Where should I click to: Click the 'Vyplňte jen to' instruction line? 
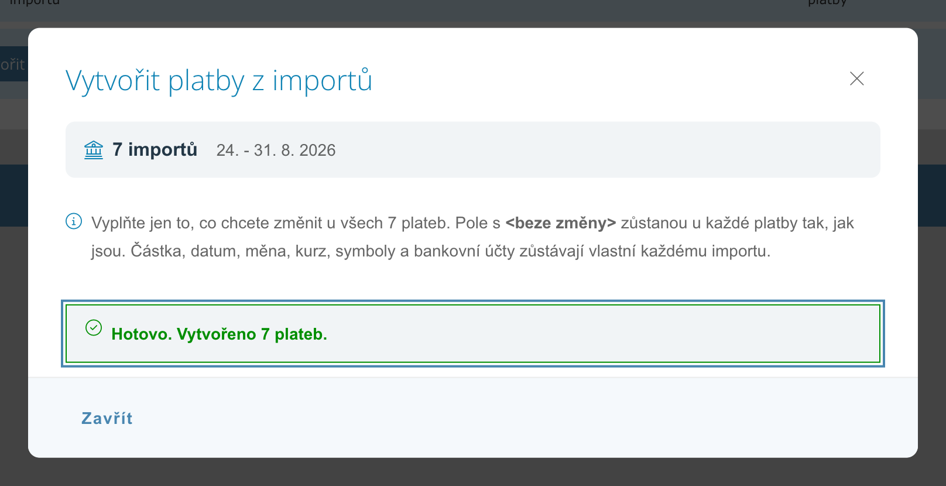click(472, 223)
